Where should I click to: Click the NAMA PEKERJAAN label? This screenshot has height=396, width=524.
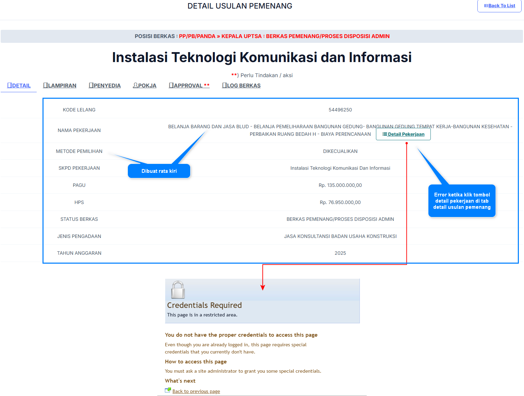79,131
